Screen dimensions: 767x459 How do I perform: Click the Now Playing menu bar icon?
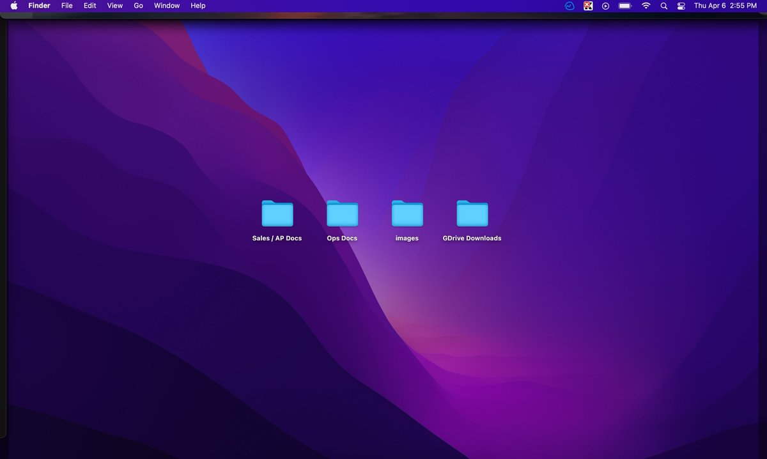tap(606, 6)
